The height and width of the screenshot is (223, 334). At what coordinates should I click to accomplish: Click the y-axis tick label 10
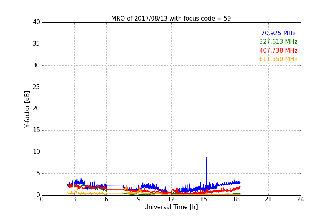pos(36,152)
